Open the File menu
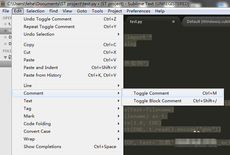 (x=6, y=11)
